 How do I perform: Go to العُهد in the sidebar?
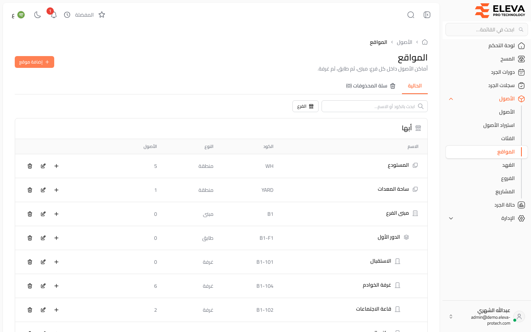coord(487,165)
